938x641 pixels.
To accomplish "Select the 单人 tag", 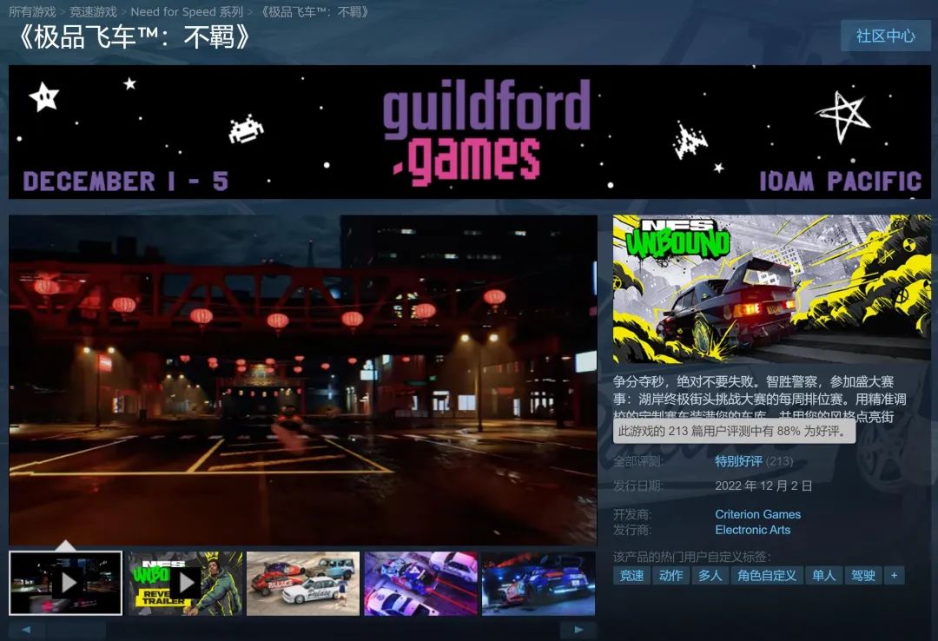I will pyautogui.click(x=823, y=575).
